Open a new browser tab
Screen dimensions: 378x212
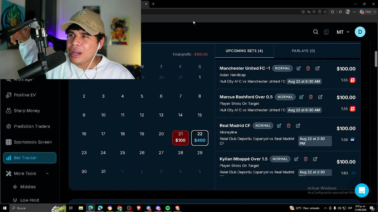(153, 4)
